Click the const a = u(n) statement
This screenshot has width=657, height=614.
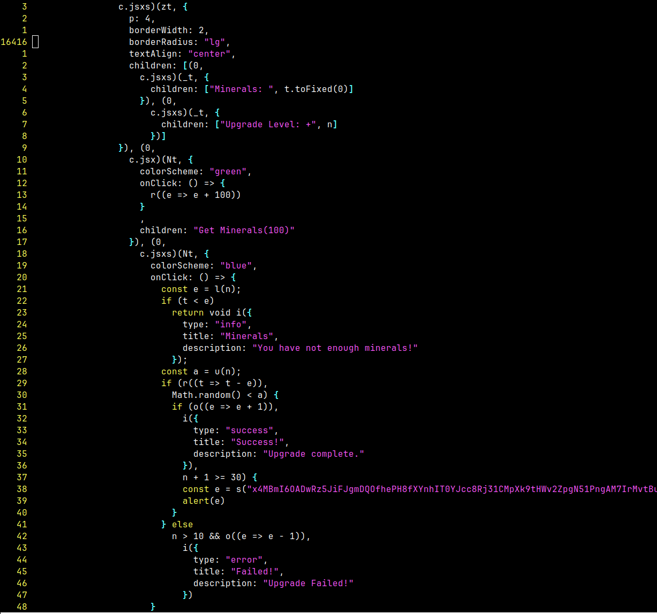point(201,371)
